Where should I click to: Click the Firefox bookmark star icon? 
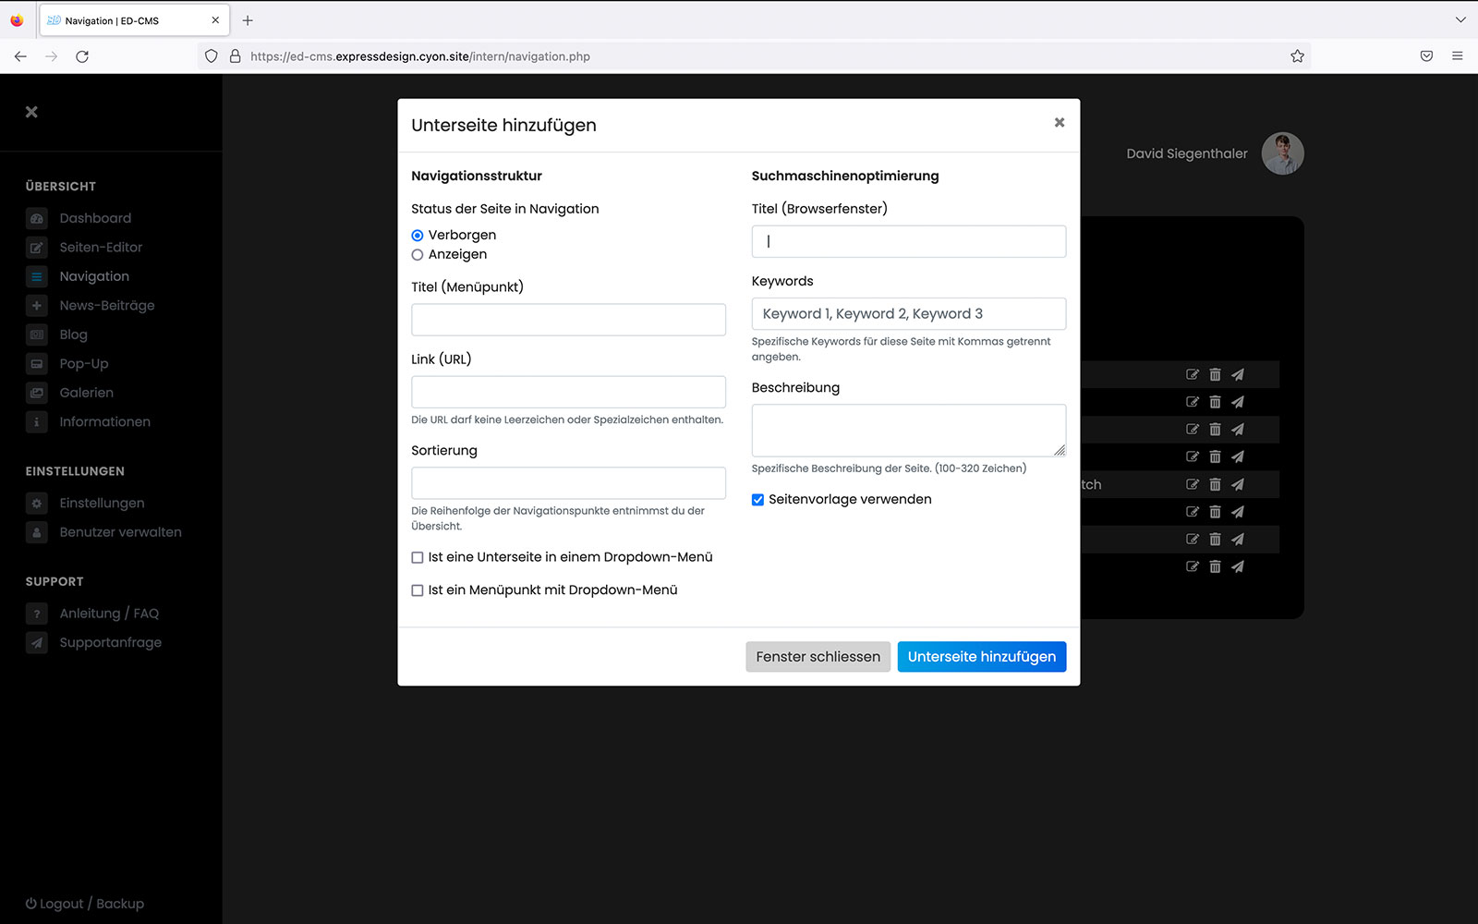[1297, 56]
